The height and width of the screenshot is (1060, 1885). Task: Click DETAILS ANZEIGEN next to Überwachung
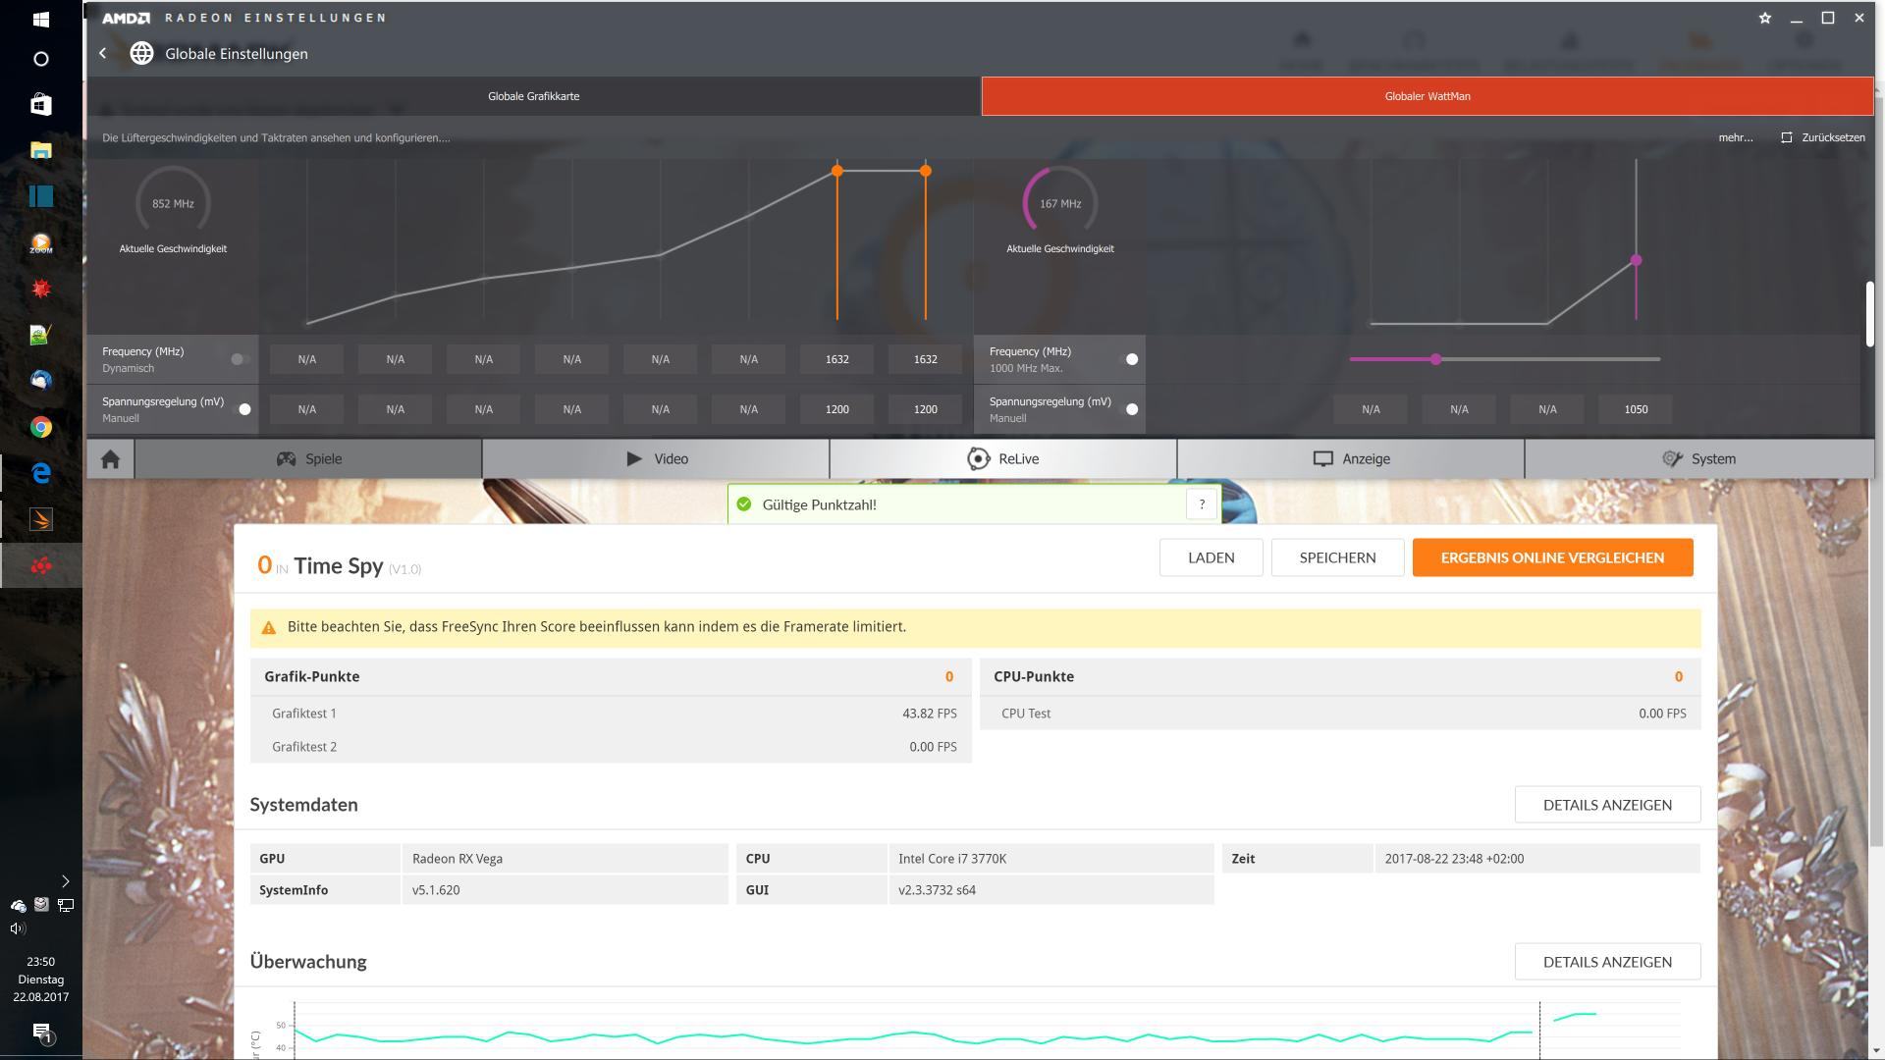point(1607,962)
